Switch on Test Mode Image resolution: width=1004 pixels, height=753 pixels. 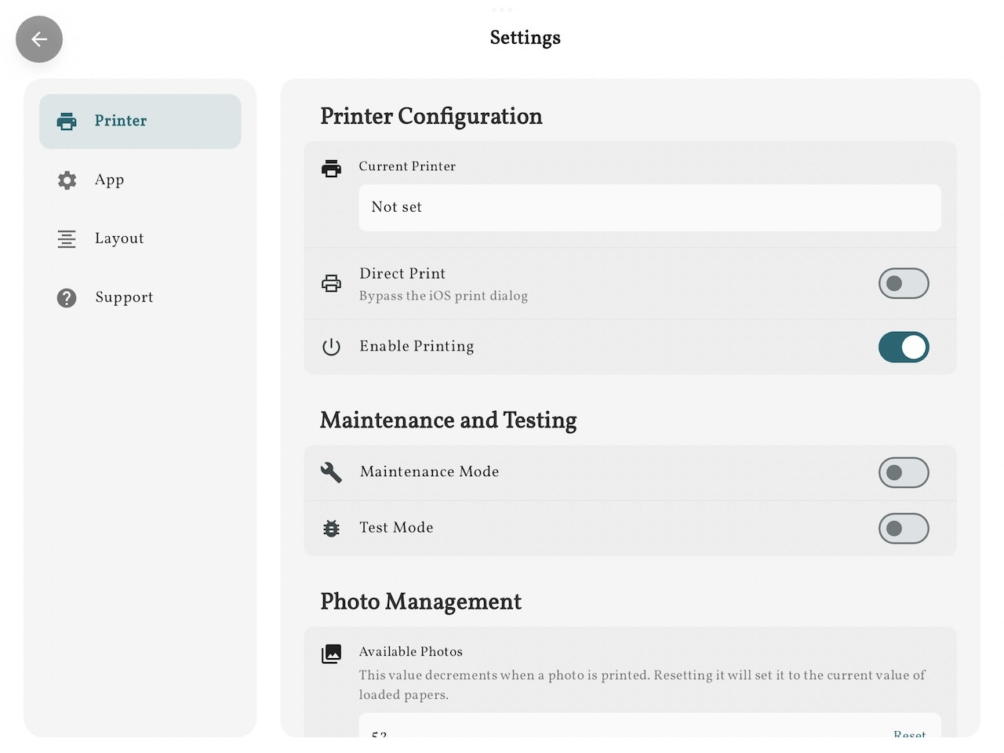904,529
